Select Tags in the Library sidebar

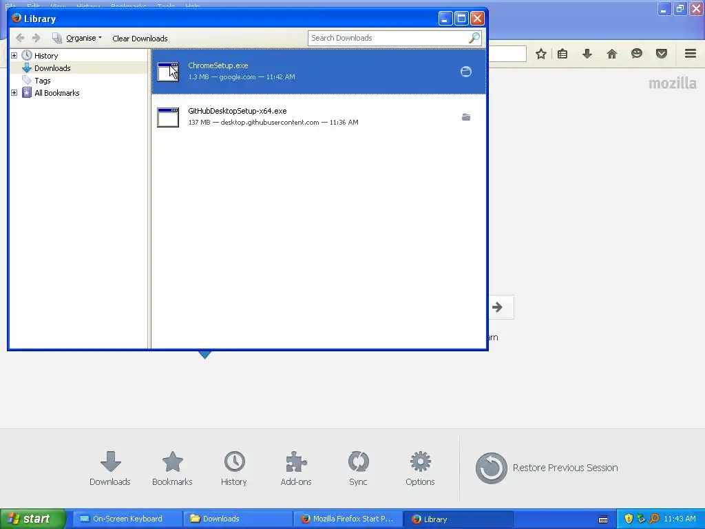click(42, 81)
